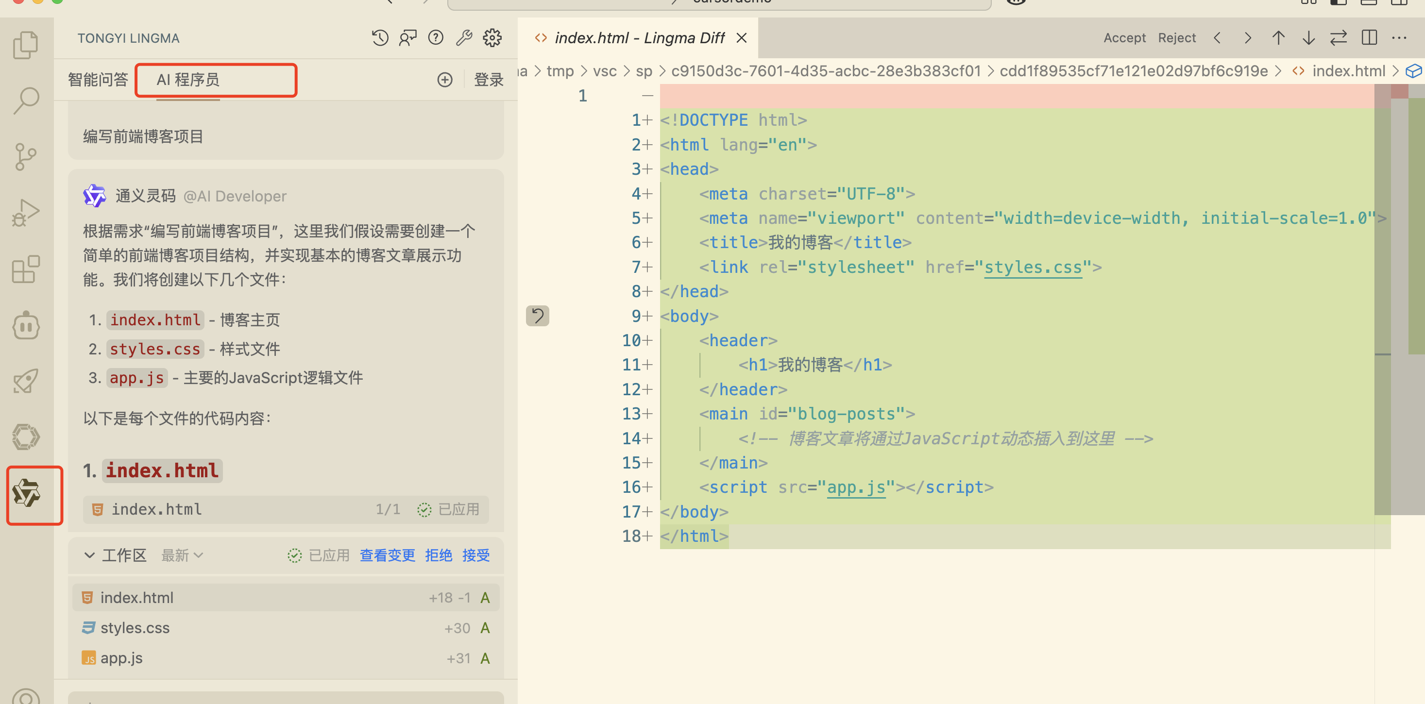This screenshot has width=1425, height=704.
Task: Select styles.css in the workspace file list
Action: (x=135, y=628)
